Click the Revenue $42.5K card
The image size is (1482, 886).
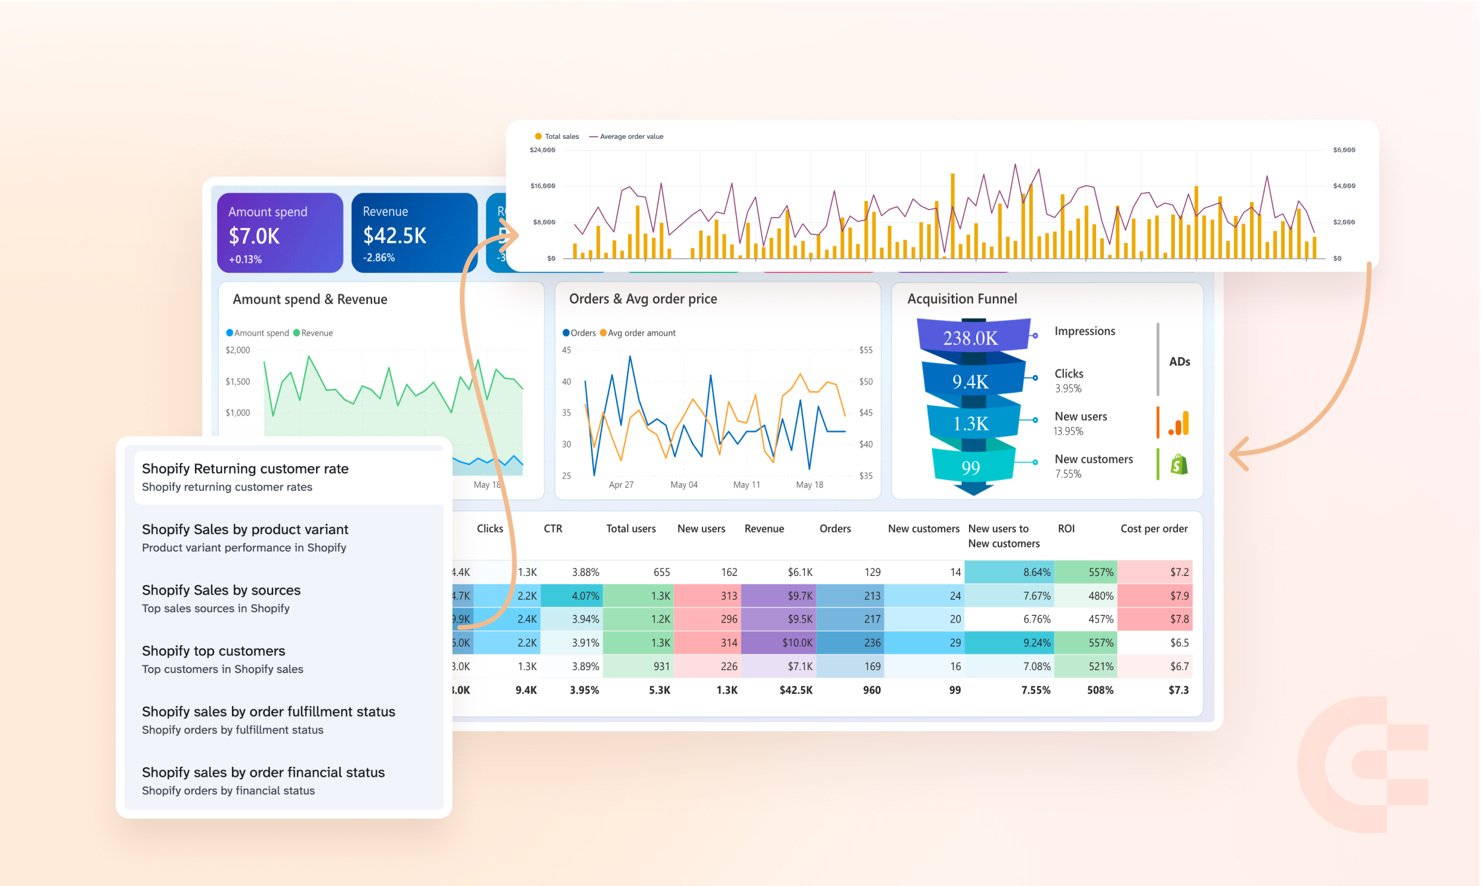point(414,234)
